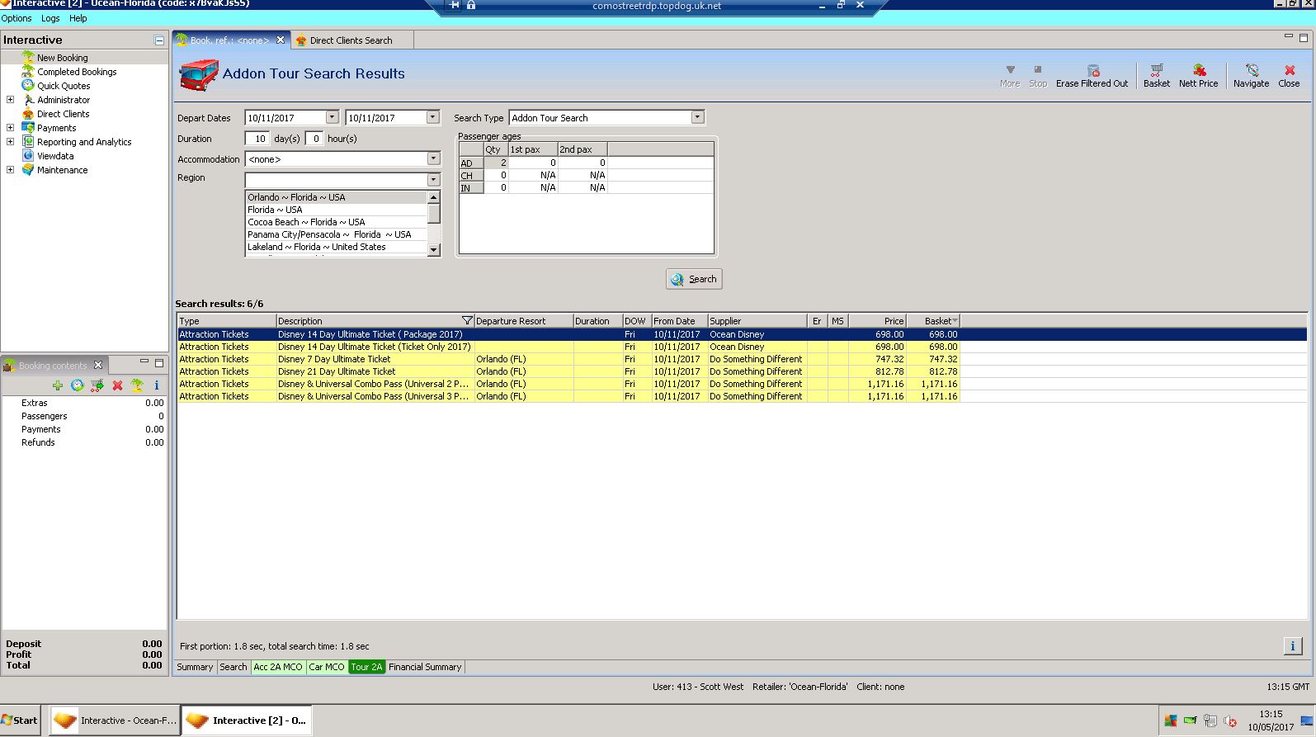Viewport: 1316px width, 737px height.
Task: Click the show desktop icon in system tray
Action: [1307, 720]
